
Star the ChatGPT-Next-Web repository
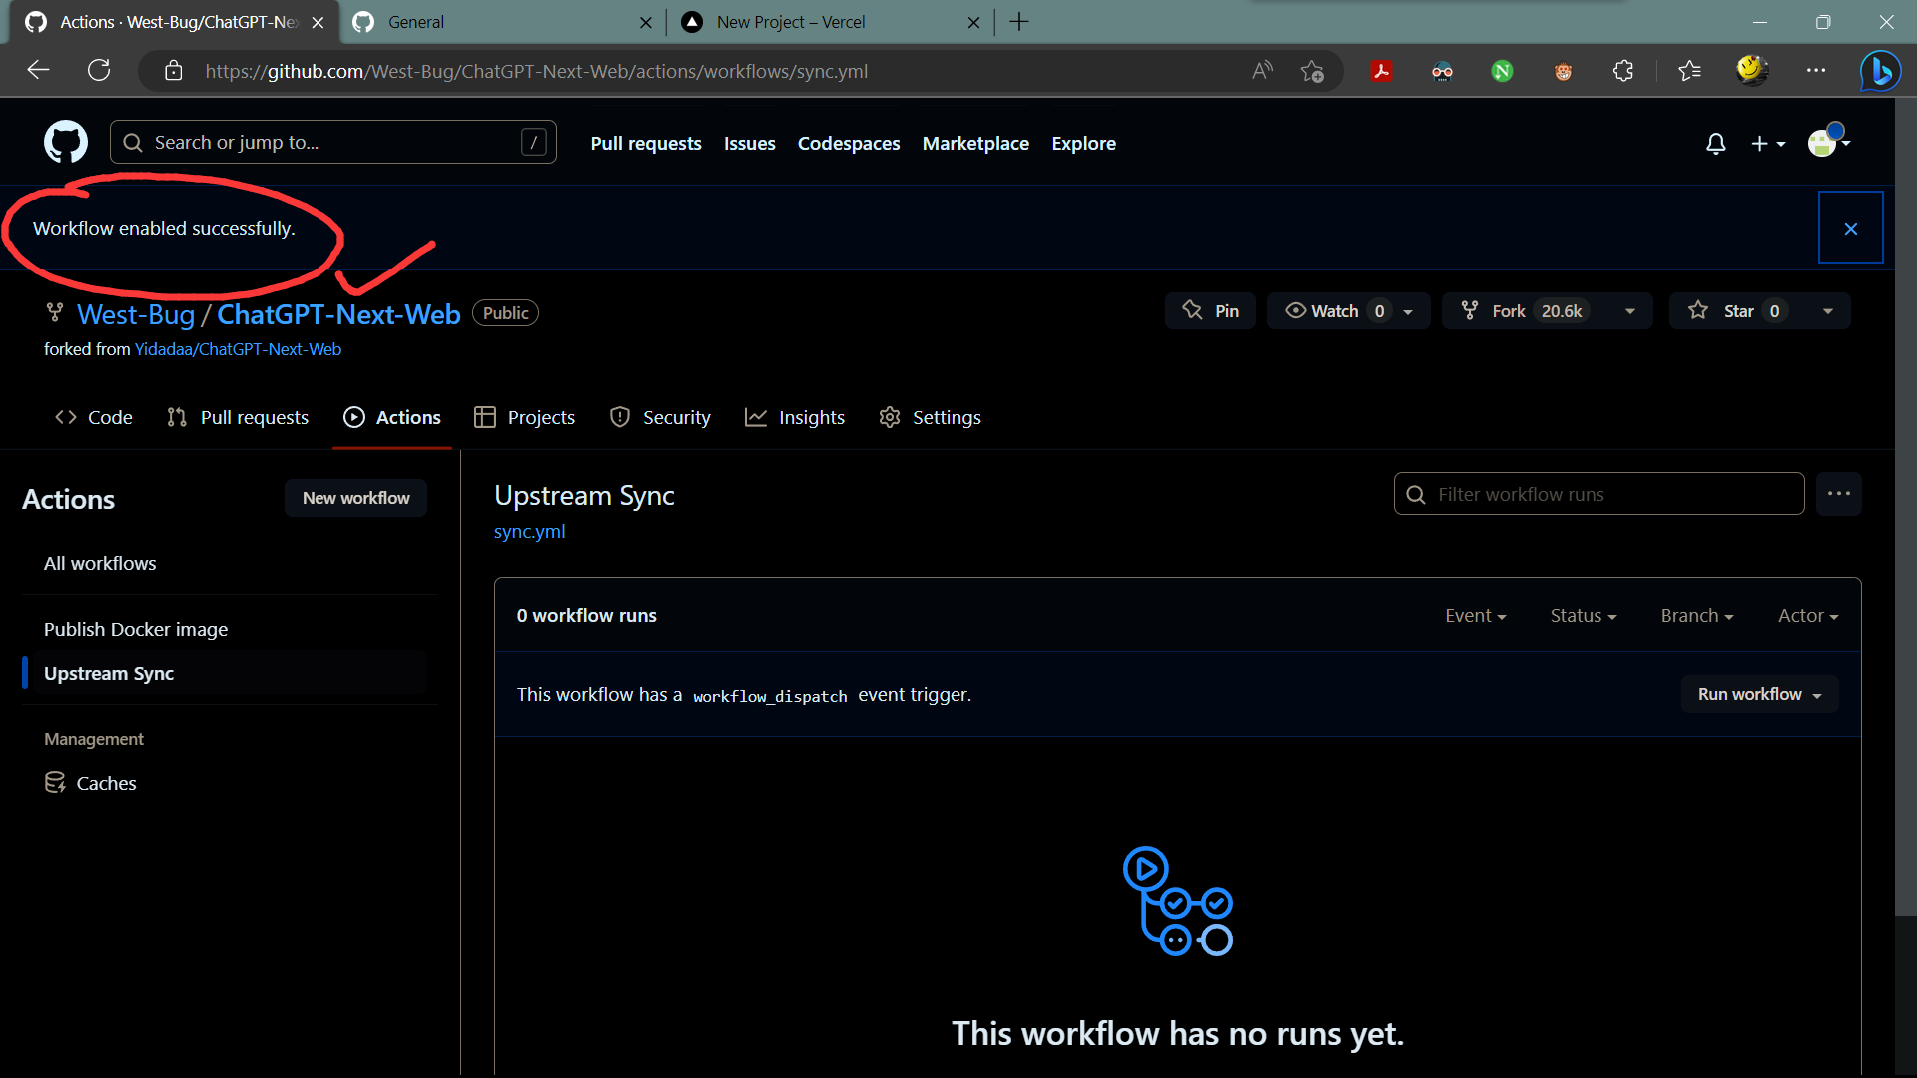(x=1739, y=311)
